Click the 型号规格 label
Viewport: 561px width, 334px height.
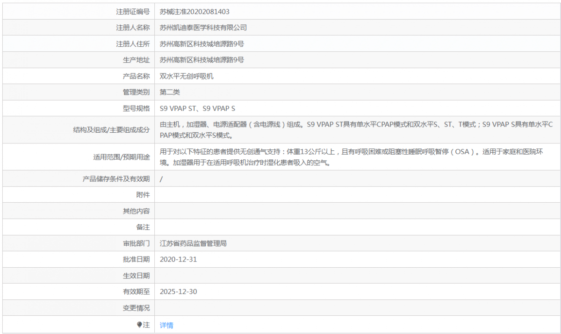(x=136, y=108)
